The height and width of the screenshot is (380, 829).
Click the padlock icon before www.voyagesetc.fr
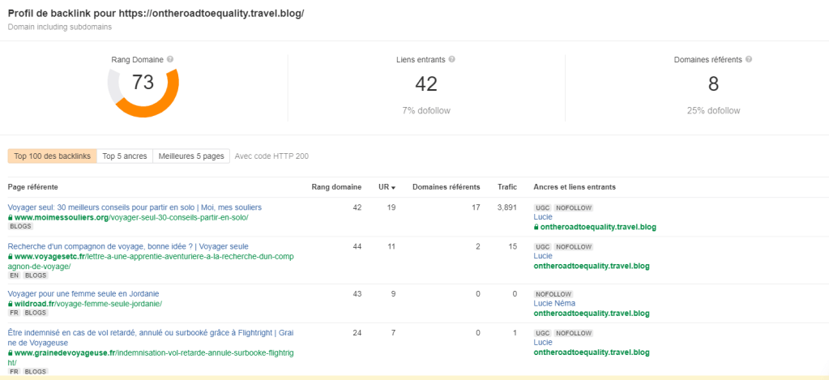coord(11,257)
